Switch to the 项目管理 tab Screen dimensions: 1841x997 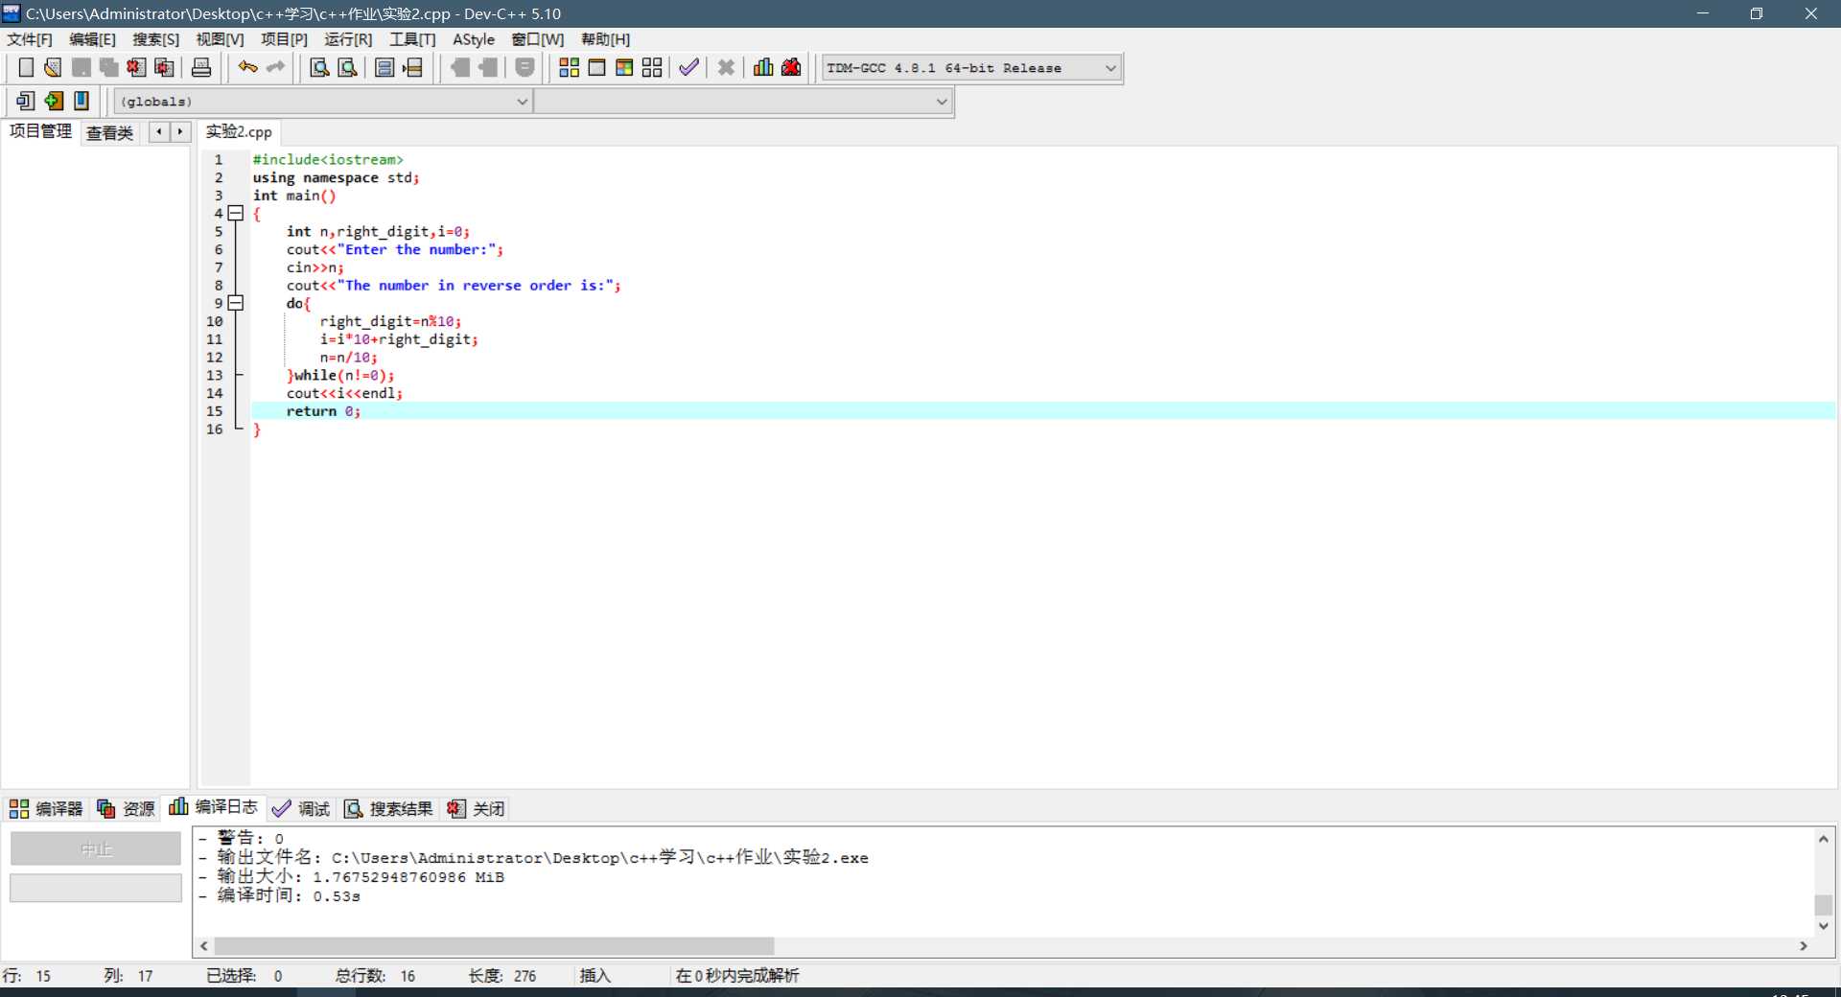click(x=40, y=131)
